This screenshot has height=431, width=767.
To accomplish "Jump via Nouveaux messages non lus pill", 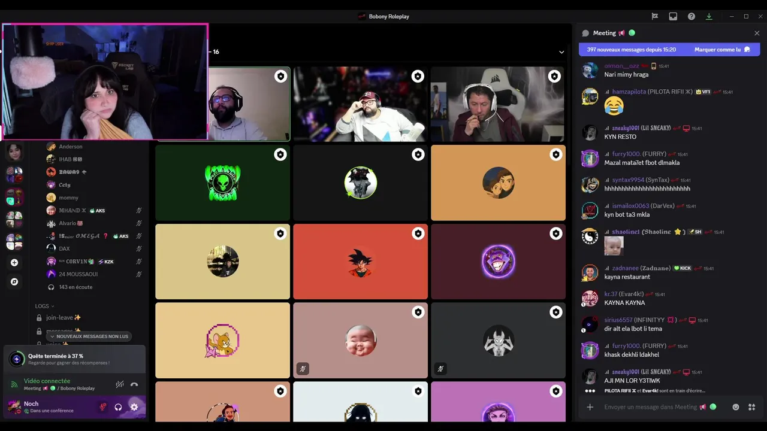I will [x=89, y=336].
